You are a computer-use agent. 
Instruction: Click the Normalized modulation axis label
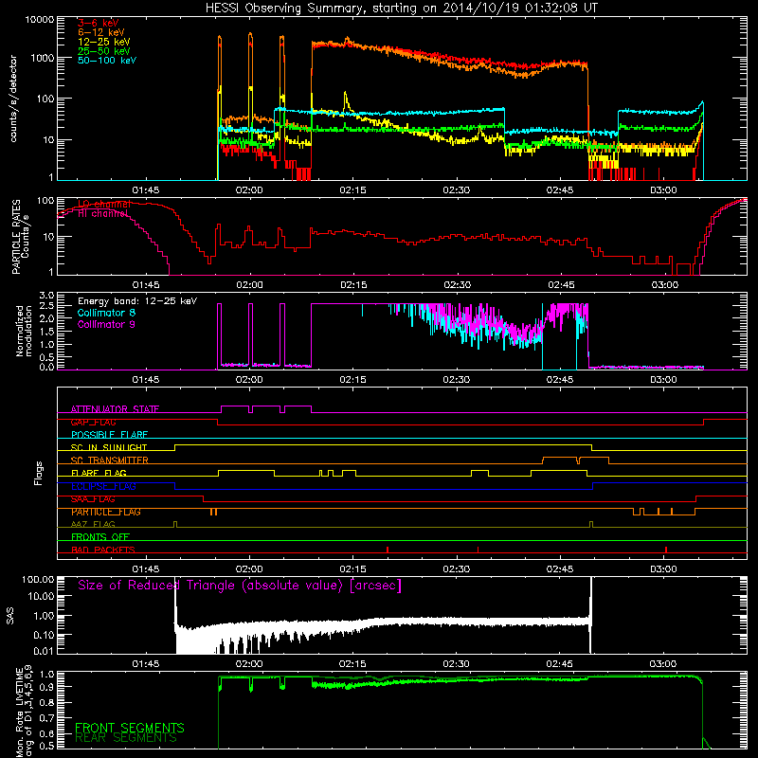[x=23, y=331]
